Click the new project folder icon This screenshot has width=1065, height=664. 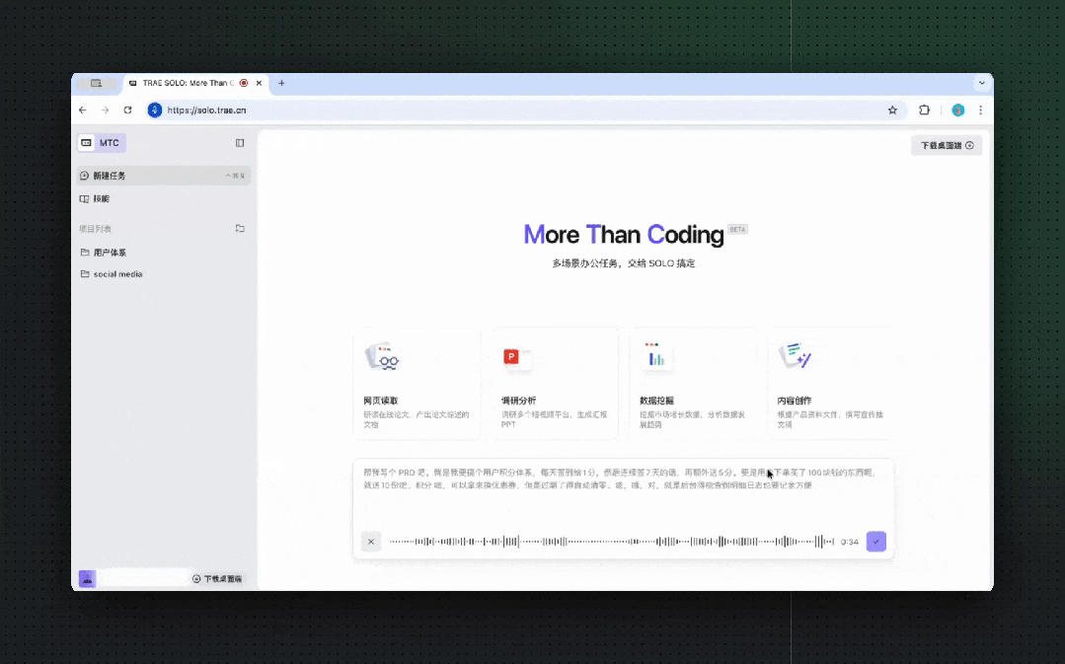(240, 229)
